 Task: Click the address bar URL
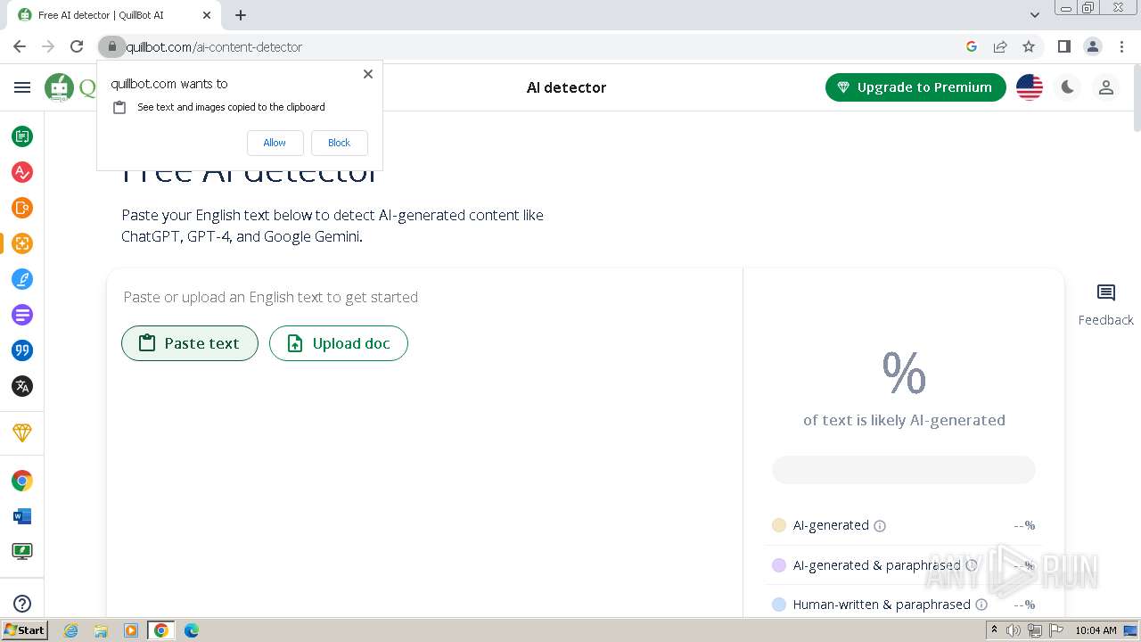click(x=214, y=46)
